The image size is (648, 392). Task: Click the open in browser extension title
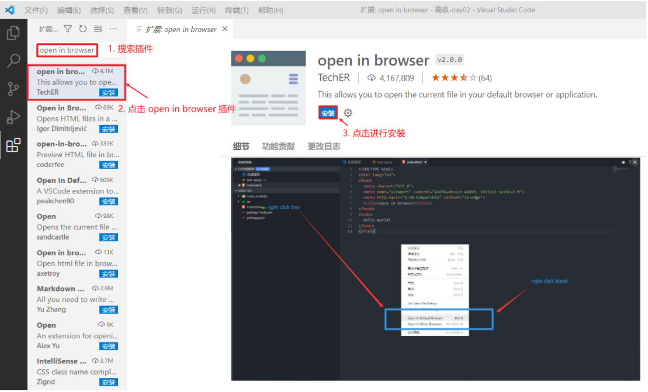(x=373, y=61)
